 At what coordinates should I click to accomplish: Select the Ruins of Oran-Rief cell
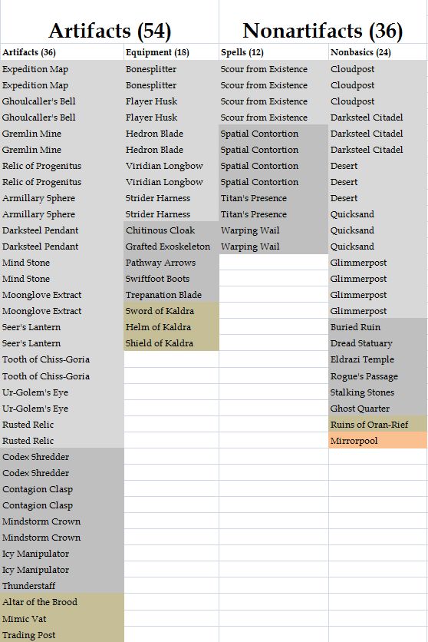(377, 424)
